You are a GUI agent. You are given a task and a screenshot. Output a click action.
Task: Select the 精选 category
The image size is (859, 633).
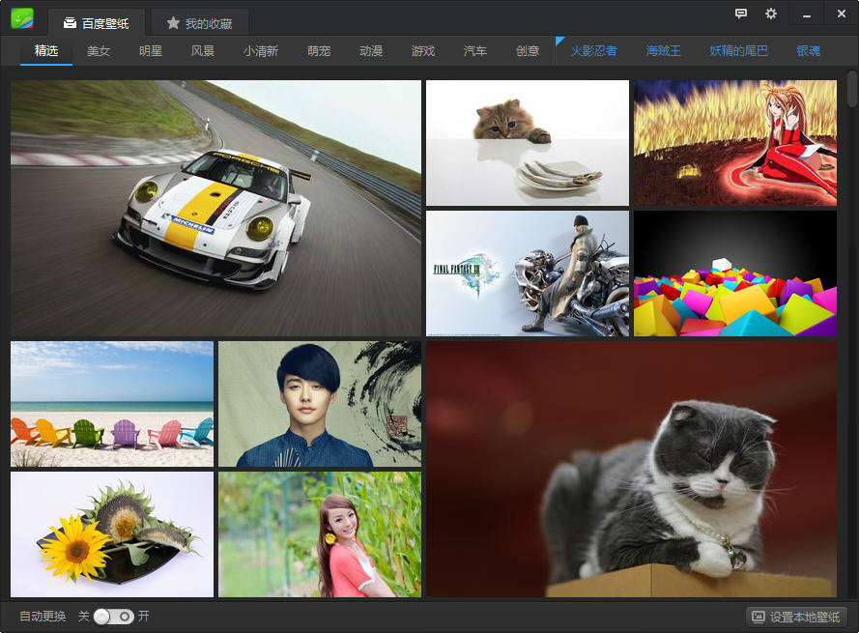pyautogui.click(x=45, y=51)
